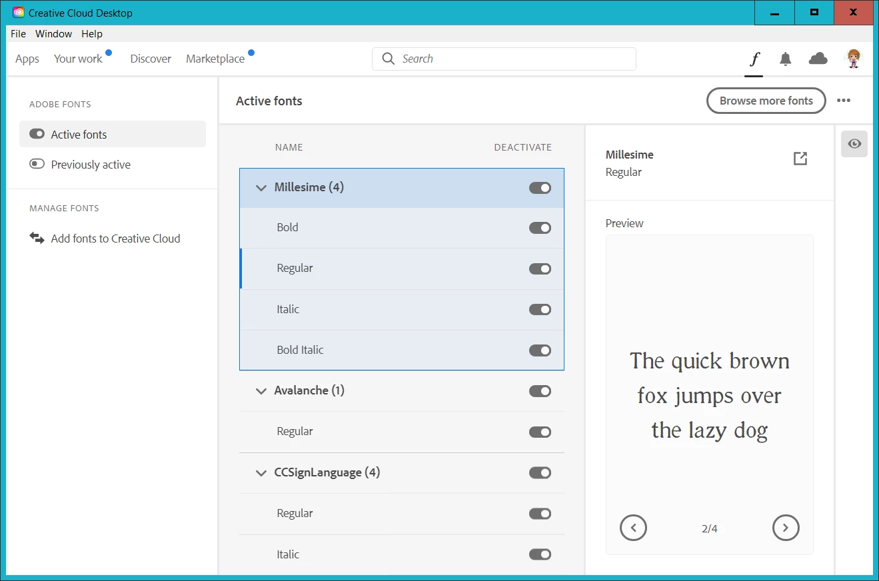Viewport: 879px width, 581px height.
Task: Deactivate Millesime Bold Italic
Action: tap(540, 350)
